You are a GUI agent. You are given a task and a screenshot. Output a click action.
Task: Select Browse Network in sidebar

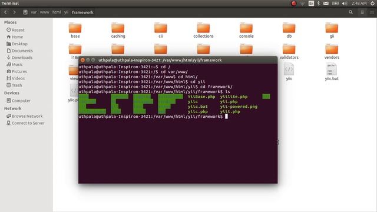coord(24,116)
